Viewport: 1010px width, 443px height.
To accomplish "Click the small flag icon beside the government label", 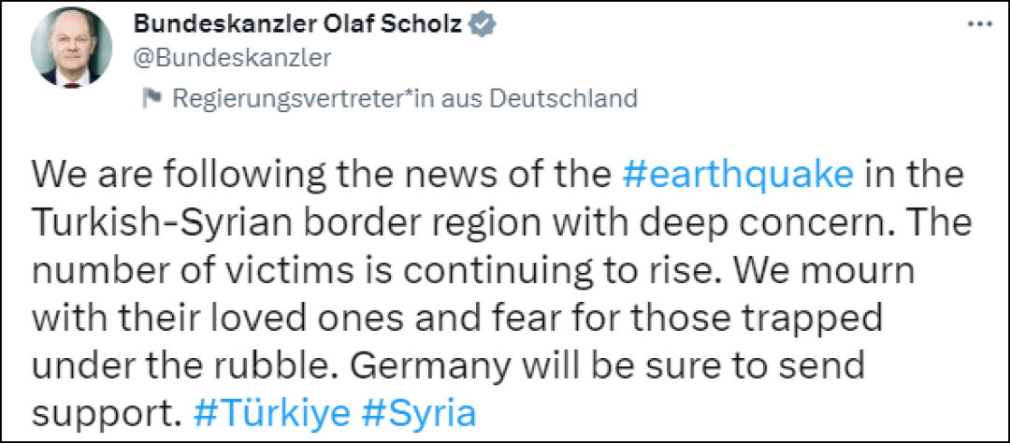I will [x=151, y=97].
